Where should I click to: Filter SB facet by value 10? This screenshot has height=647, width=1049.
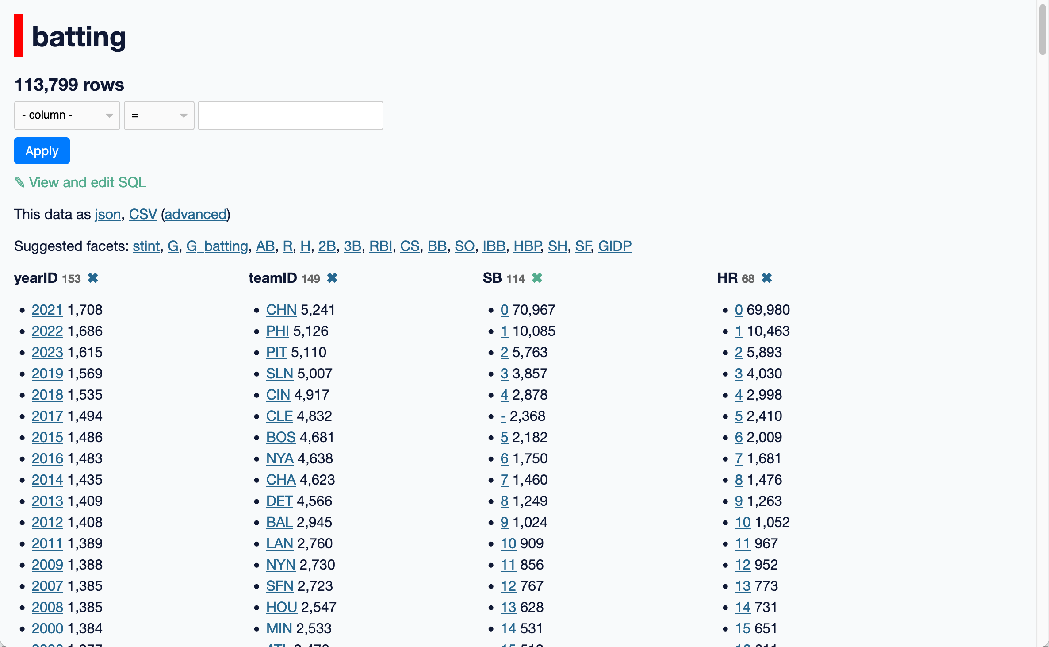(x=508, y=543)
